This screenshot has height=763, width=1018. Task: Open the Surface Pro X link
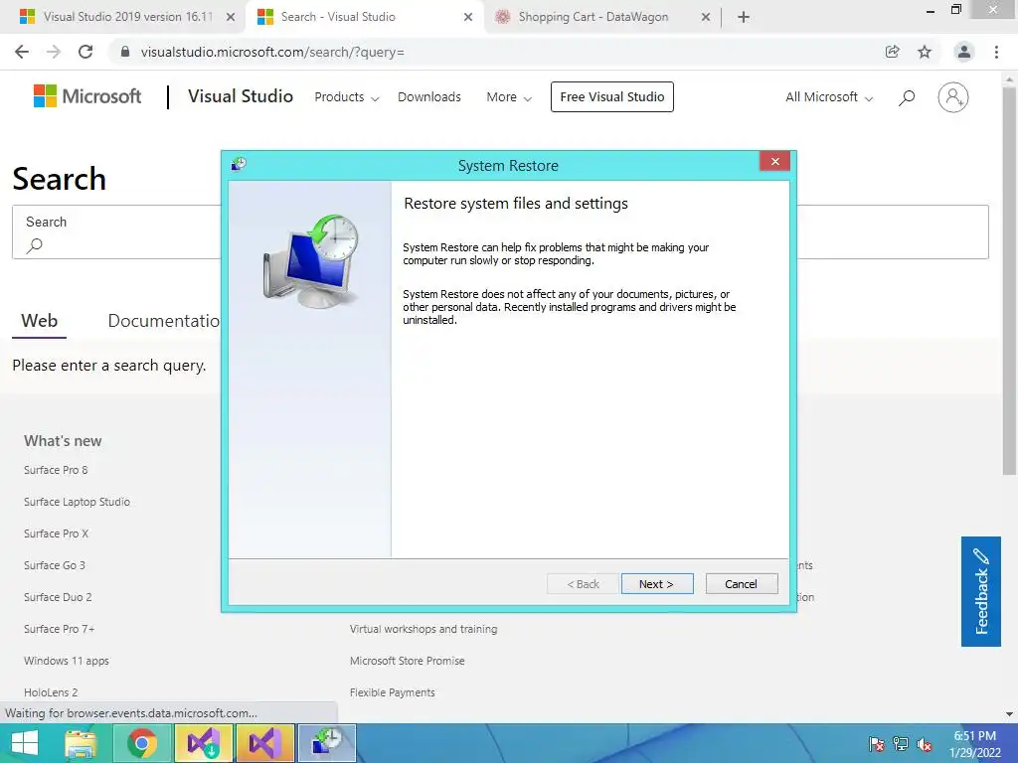56,534
